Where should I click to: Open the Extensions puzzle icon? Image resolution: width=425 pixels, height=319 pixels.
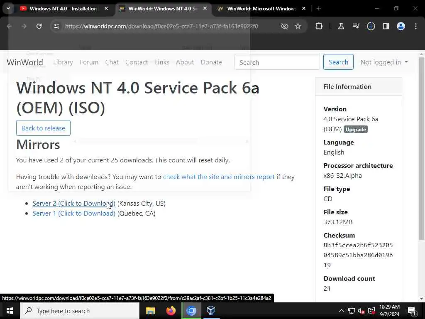319,26
